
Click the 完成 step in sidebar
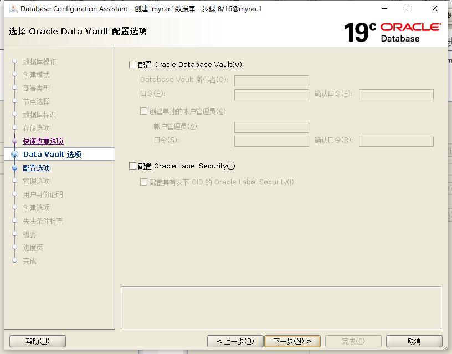pos(30,261)
